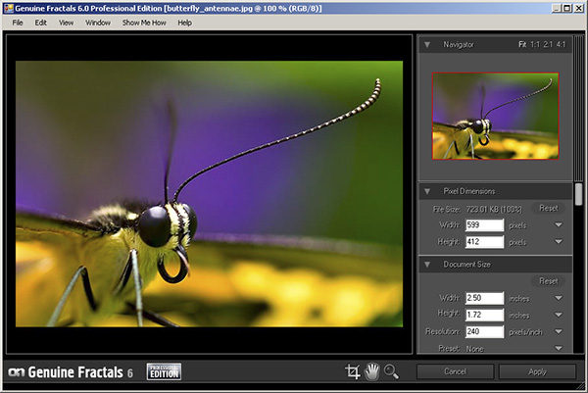The width and height of the screenshot is (588, 393).
Task: Open the Preset dropdown
Action: pyautogui.click(x=558, y=347)
